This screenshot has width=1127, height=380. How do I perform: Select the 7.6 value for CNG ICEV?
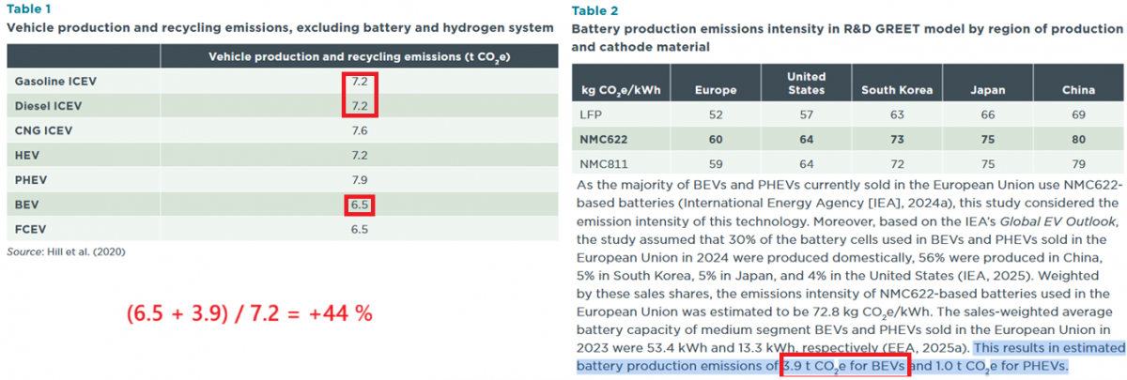[358, 130]
